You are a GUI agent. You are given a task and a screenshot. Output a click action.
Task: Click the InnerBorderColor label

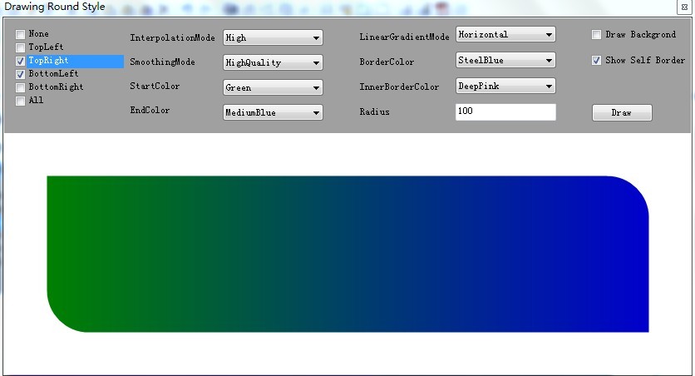(399, 87)
